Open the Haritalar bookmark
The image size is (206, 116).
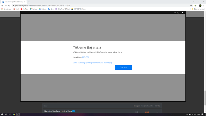[33, 9]
